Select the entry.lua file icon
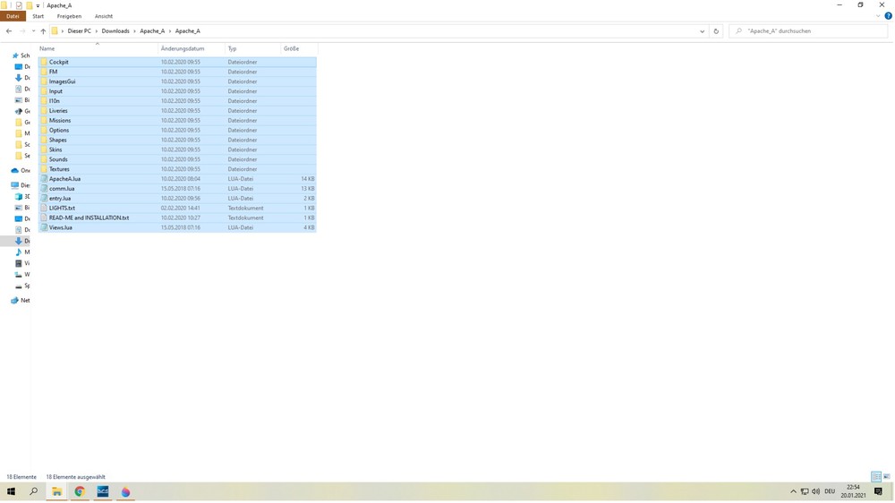 [x=44, y=198]
